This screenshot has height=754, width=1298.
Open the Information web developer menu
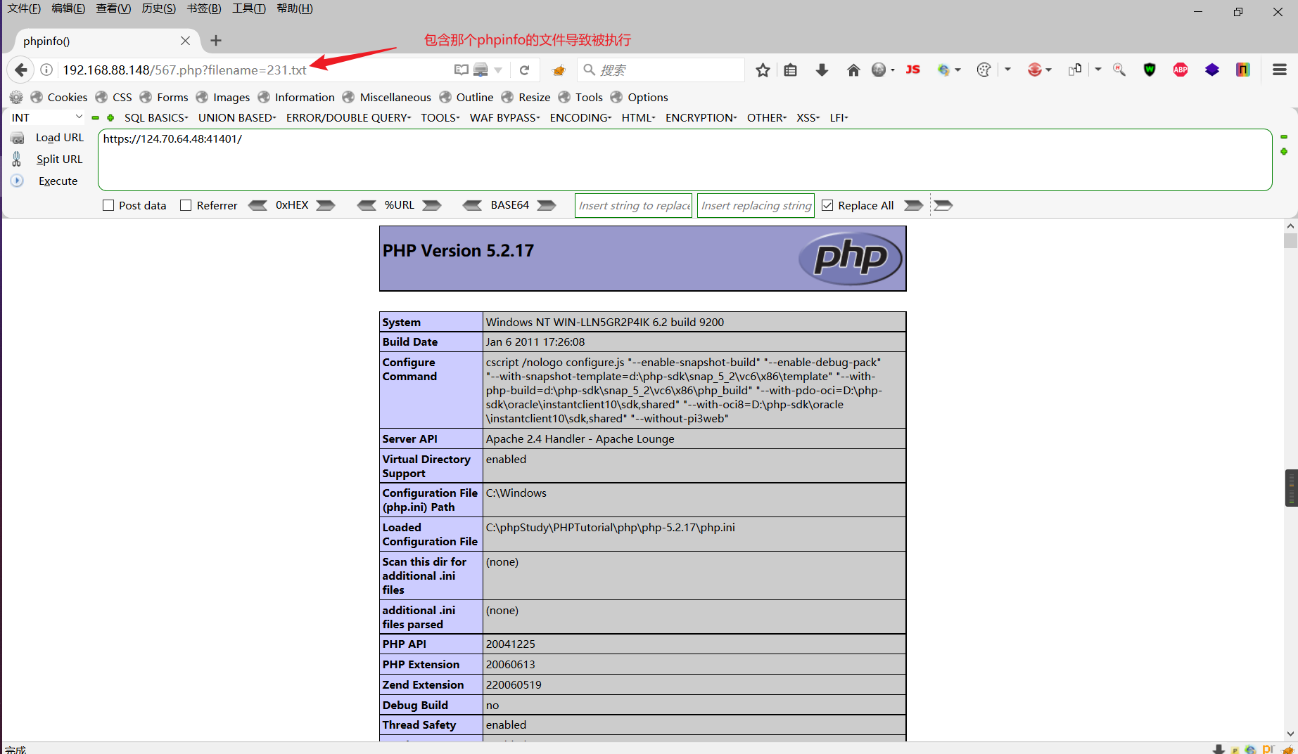click(x=296, y=97)
